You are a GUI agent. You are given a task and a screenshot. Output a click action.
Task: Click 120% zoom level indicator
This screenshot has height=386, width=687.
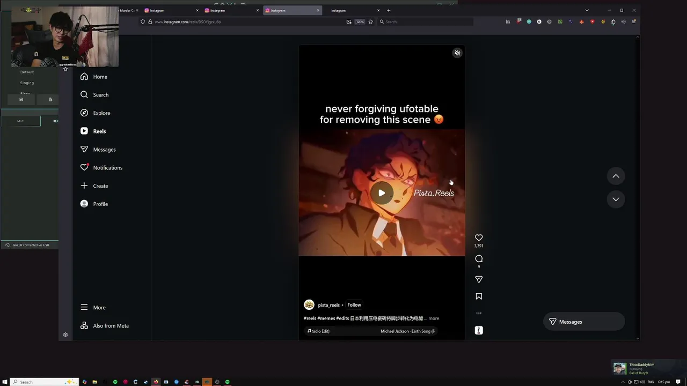pyautogui.click(x=360, y=22)
